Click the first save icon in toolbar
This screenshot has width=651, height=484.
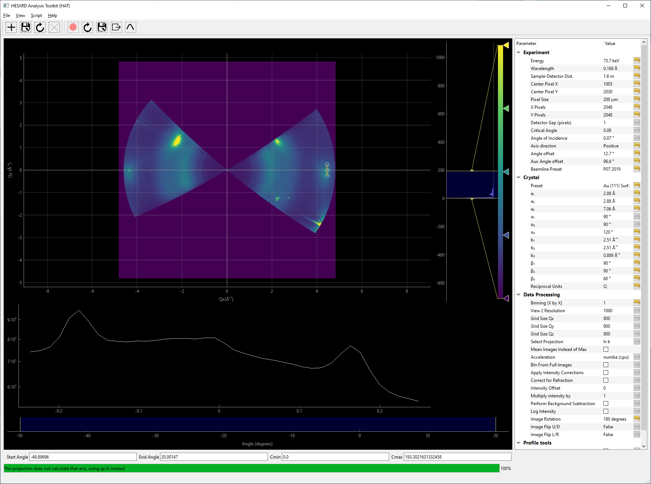point(25,27)
